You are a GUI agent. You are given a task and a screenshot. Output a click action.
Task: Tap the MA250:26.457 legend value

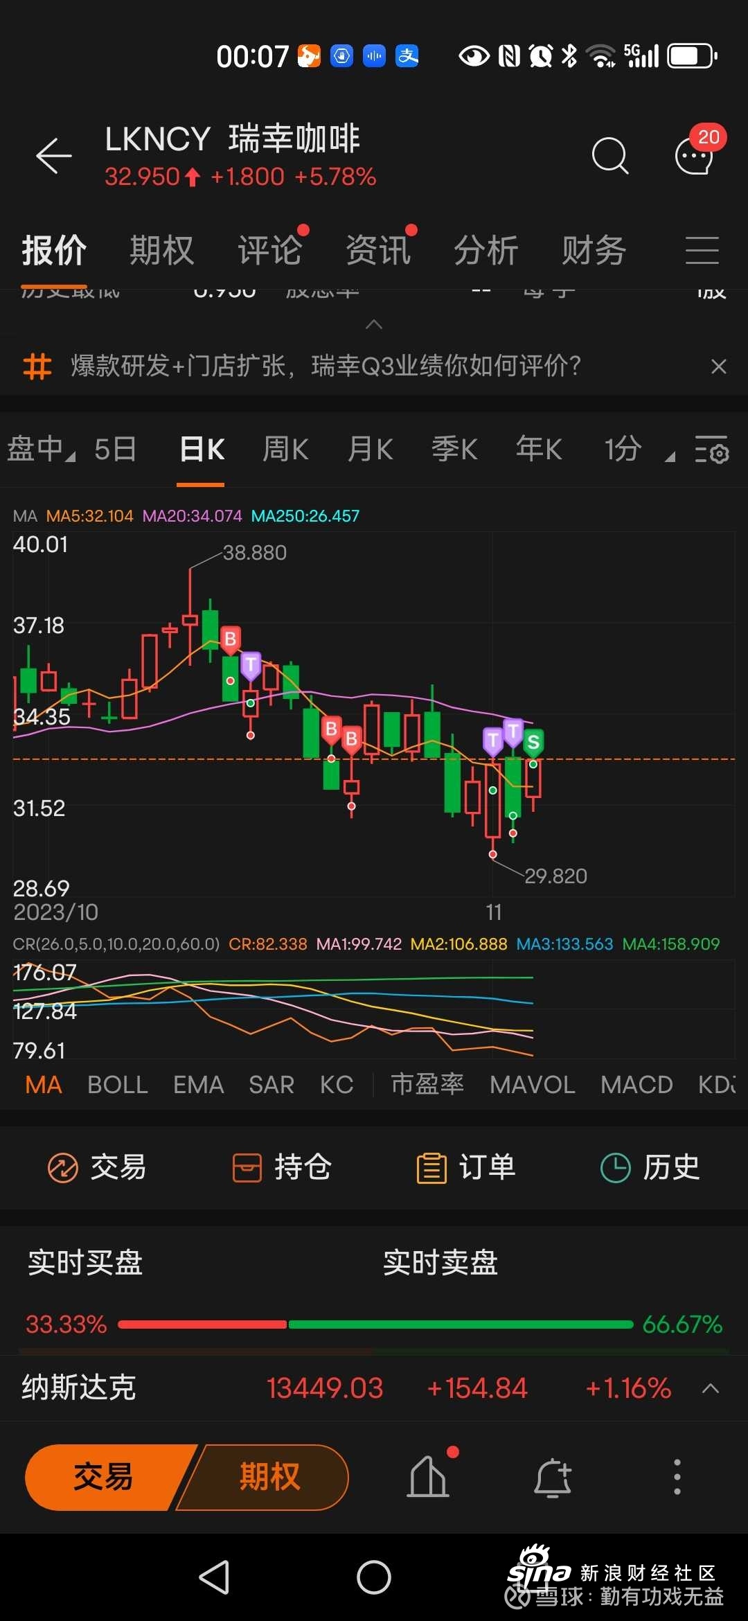tap(305, 516)
